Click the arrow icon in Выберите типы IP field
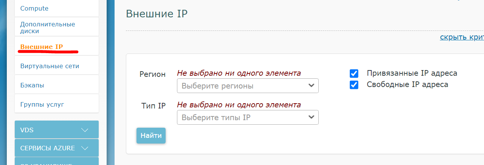The width and height of the screenshot is (484, 165). (311, 117)
